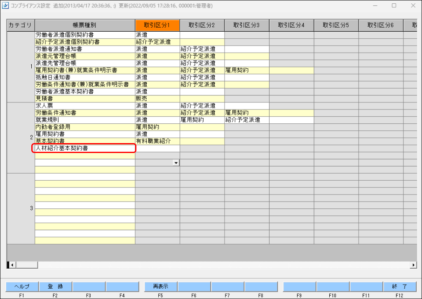
Task: Click the first empty 帳票種別 cell in category 3
Action: 85,177
